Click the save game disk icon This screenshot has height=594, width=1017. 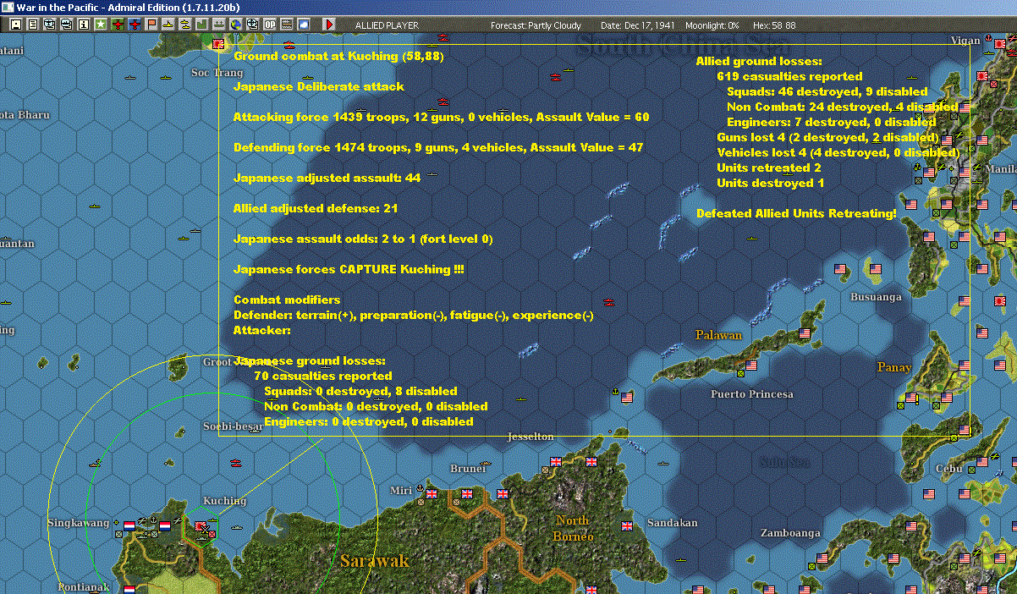click(x=15, y=25)
